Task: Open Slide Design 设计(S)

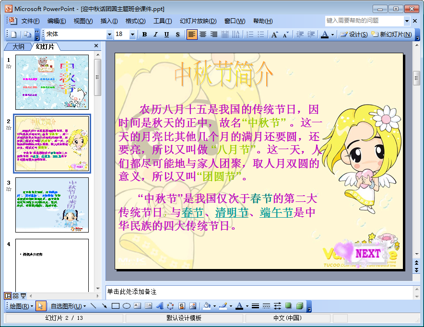Action: [x=354, y=35]
